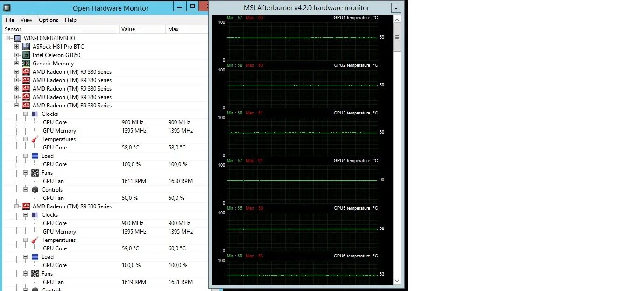Screen dimensions: 633x291
Task: Collapse the Fans group containing 1611 RPM
Action: [26, 173]
